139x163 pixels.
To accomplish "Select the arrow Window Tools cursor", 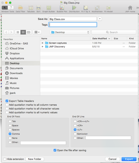I will pos(5,8).
